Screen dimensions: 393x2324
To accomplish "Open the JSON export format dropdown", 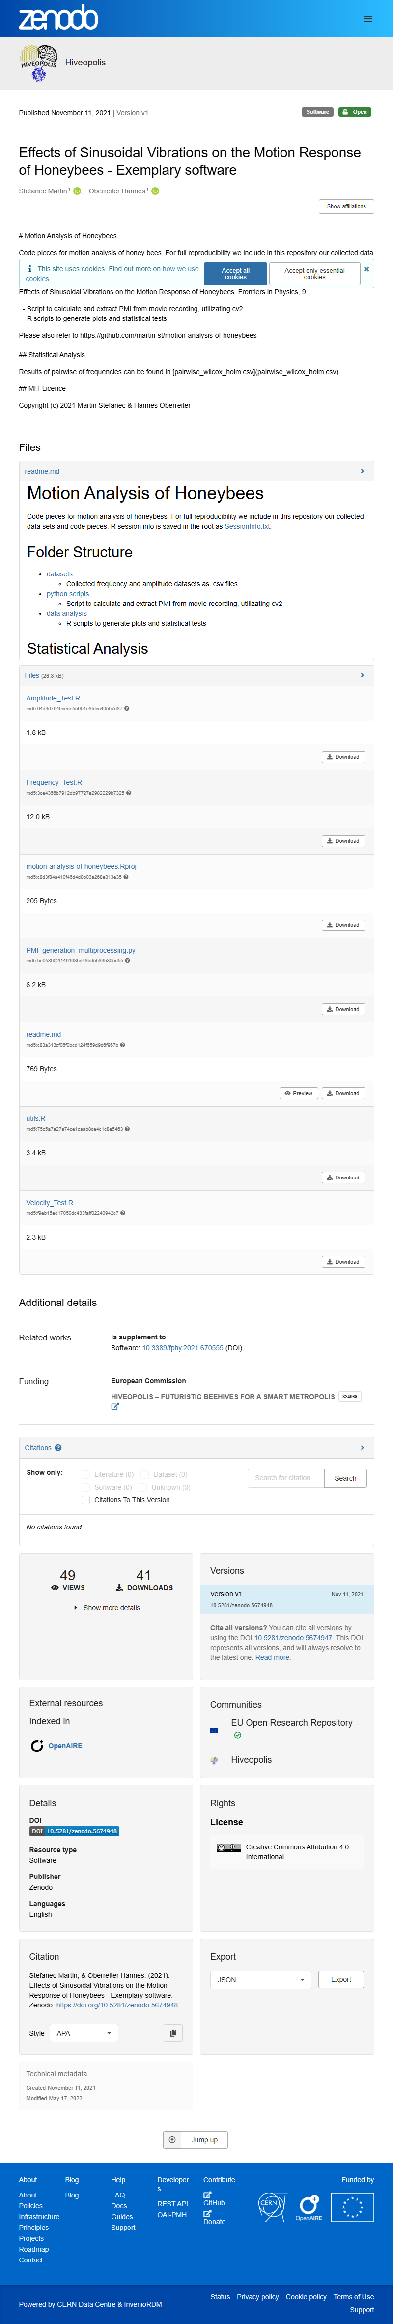I will 261,1979.
